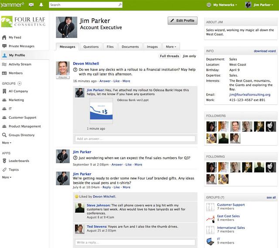
Task: Open the inbox envelope icon in top bar
Action: pos(31,5)
